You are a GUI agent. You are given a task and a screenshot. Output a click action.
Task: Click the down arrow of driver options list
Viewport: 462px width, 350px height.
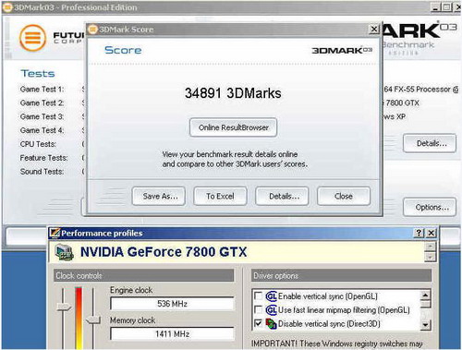tap(425, 325)
